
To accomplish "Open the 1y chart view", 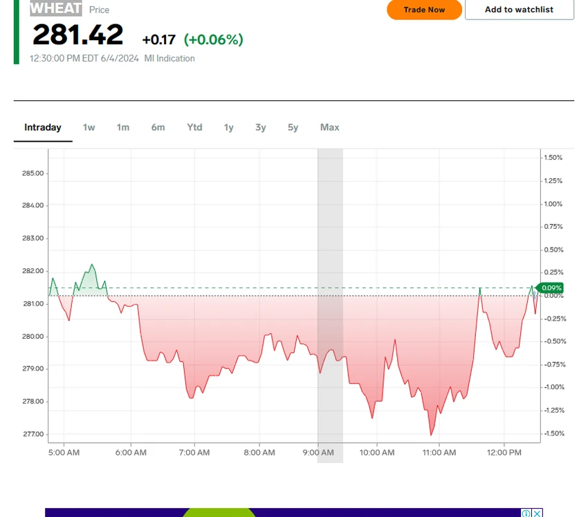I will coord(229,128).
